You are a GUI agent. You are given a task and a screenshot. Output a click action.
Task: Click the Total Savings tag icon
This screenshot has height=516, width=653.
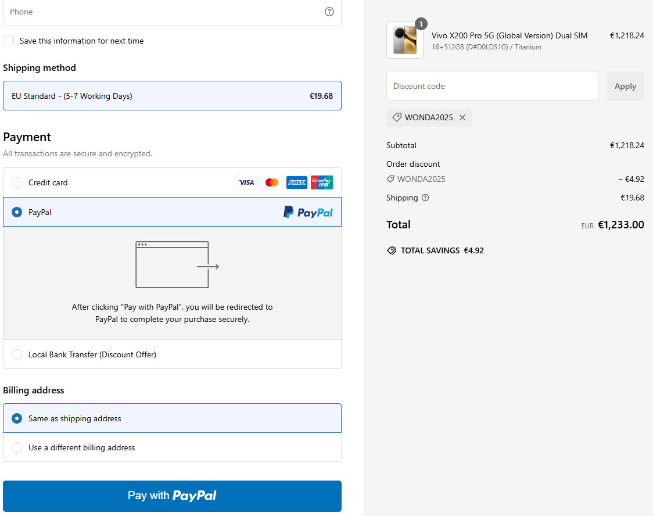[x=392, y=251]
